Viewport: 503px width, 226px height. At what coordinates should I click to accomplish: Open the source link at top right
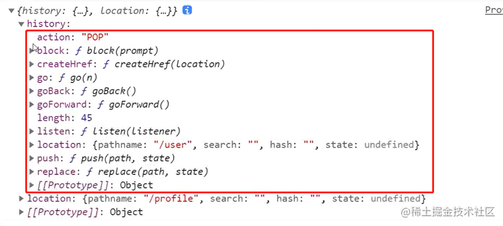click(x=494, y=10)
